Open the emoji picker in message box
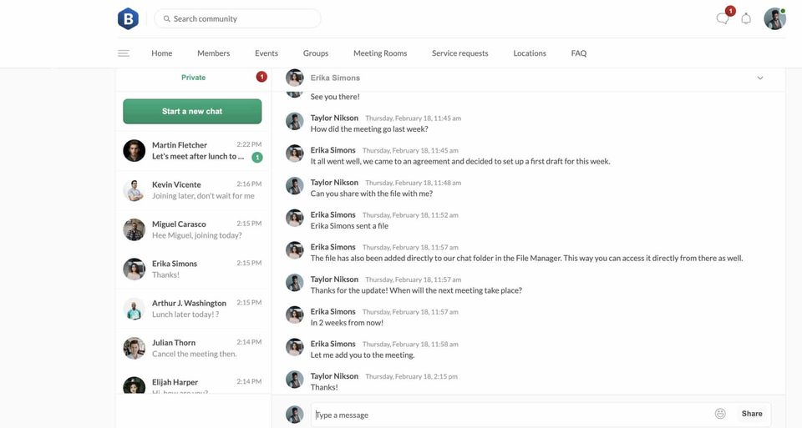Viewport: 802px width, 428px height. [720, 414]
